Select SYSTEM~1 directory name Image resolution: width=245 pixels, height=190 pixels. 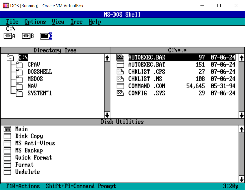40,93
